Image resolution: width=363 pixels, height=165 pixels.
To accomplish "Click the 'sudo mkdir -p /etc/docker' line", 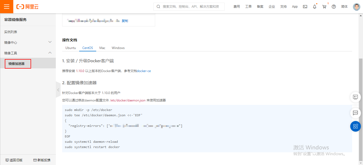I will point(88,110).
